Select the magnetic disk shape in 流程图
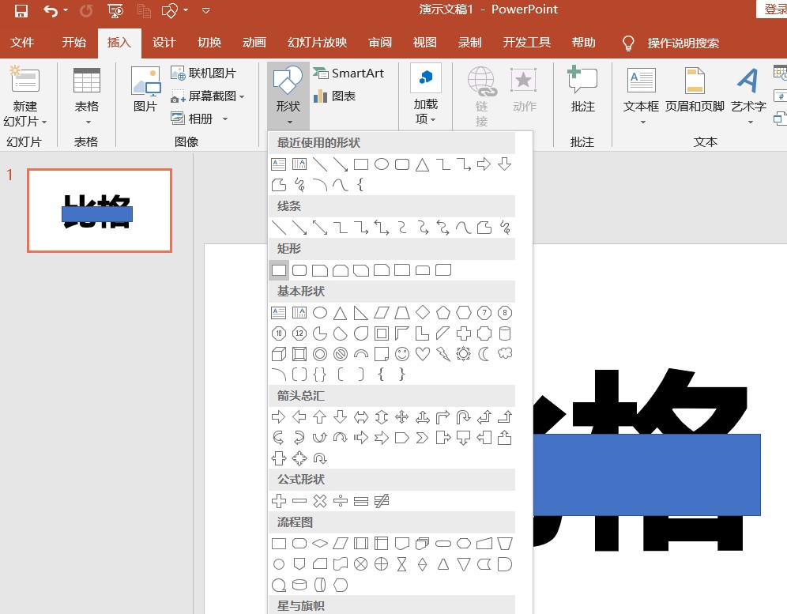This screenshot has width=787, height=614. coord(299,585)
